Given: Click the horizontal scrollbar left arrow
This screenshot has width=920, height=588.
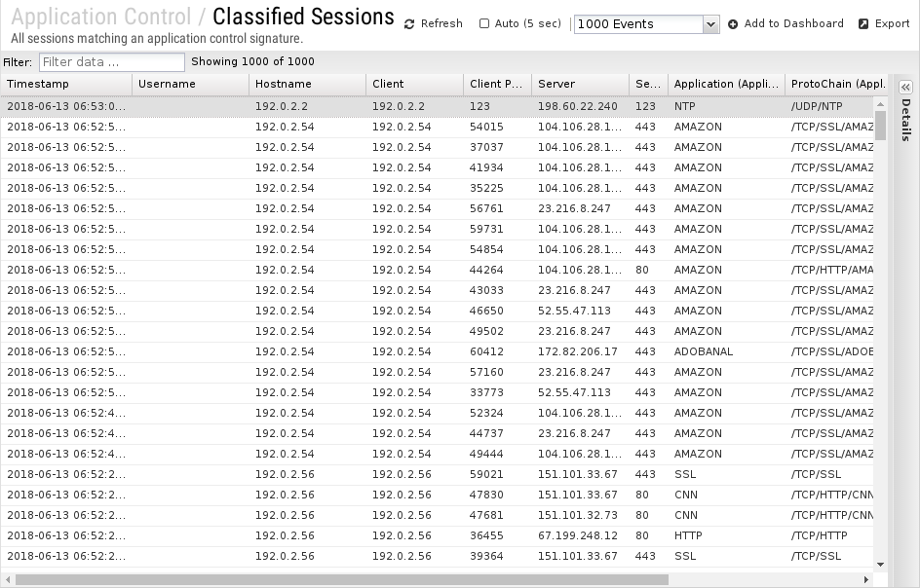Looking at the screenshot, I should click(8, 580).
